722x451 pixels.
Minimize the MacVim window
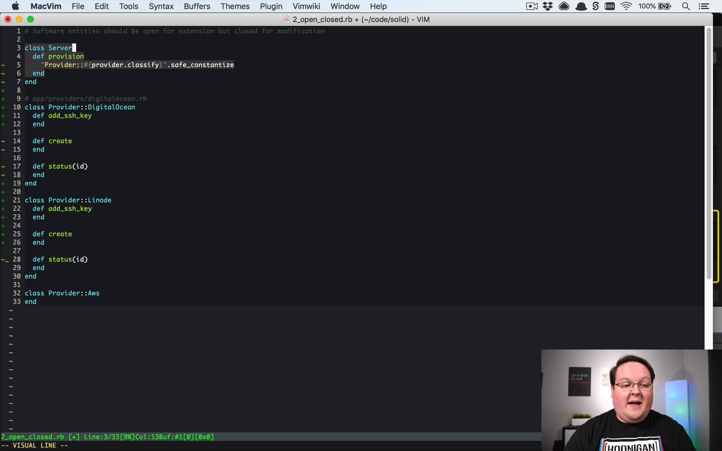(19, 19)
